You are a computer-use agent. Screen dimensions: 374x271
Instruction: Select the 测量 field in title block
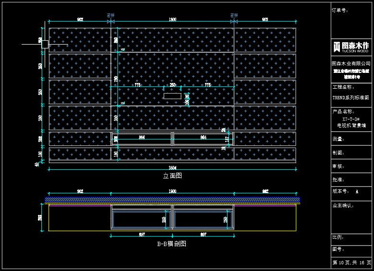[338, 139]
